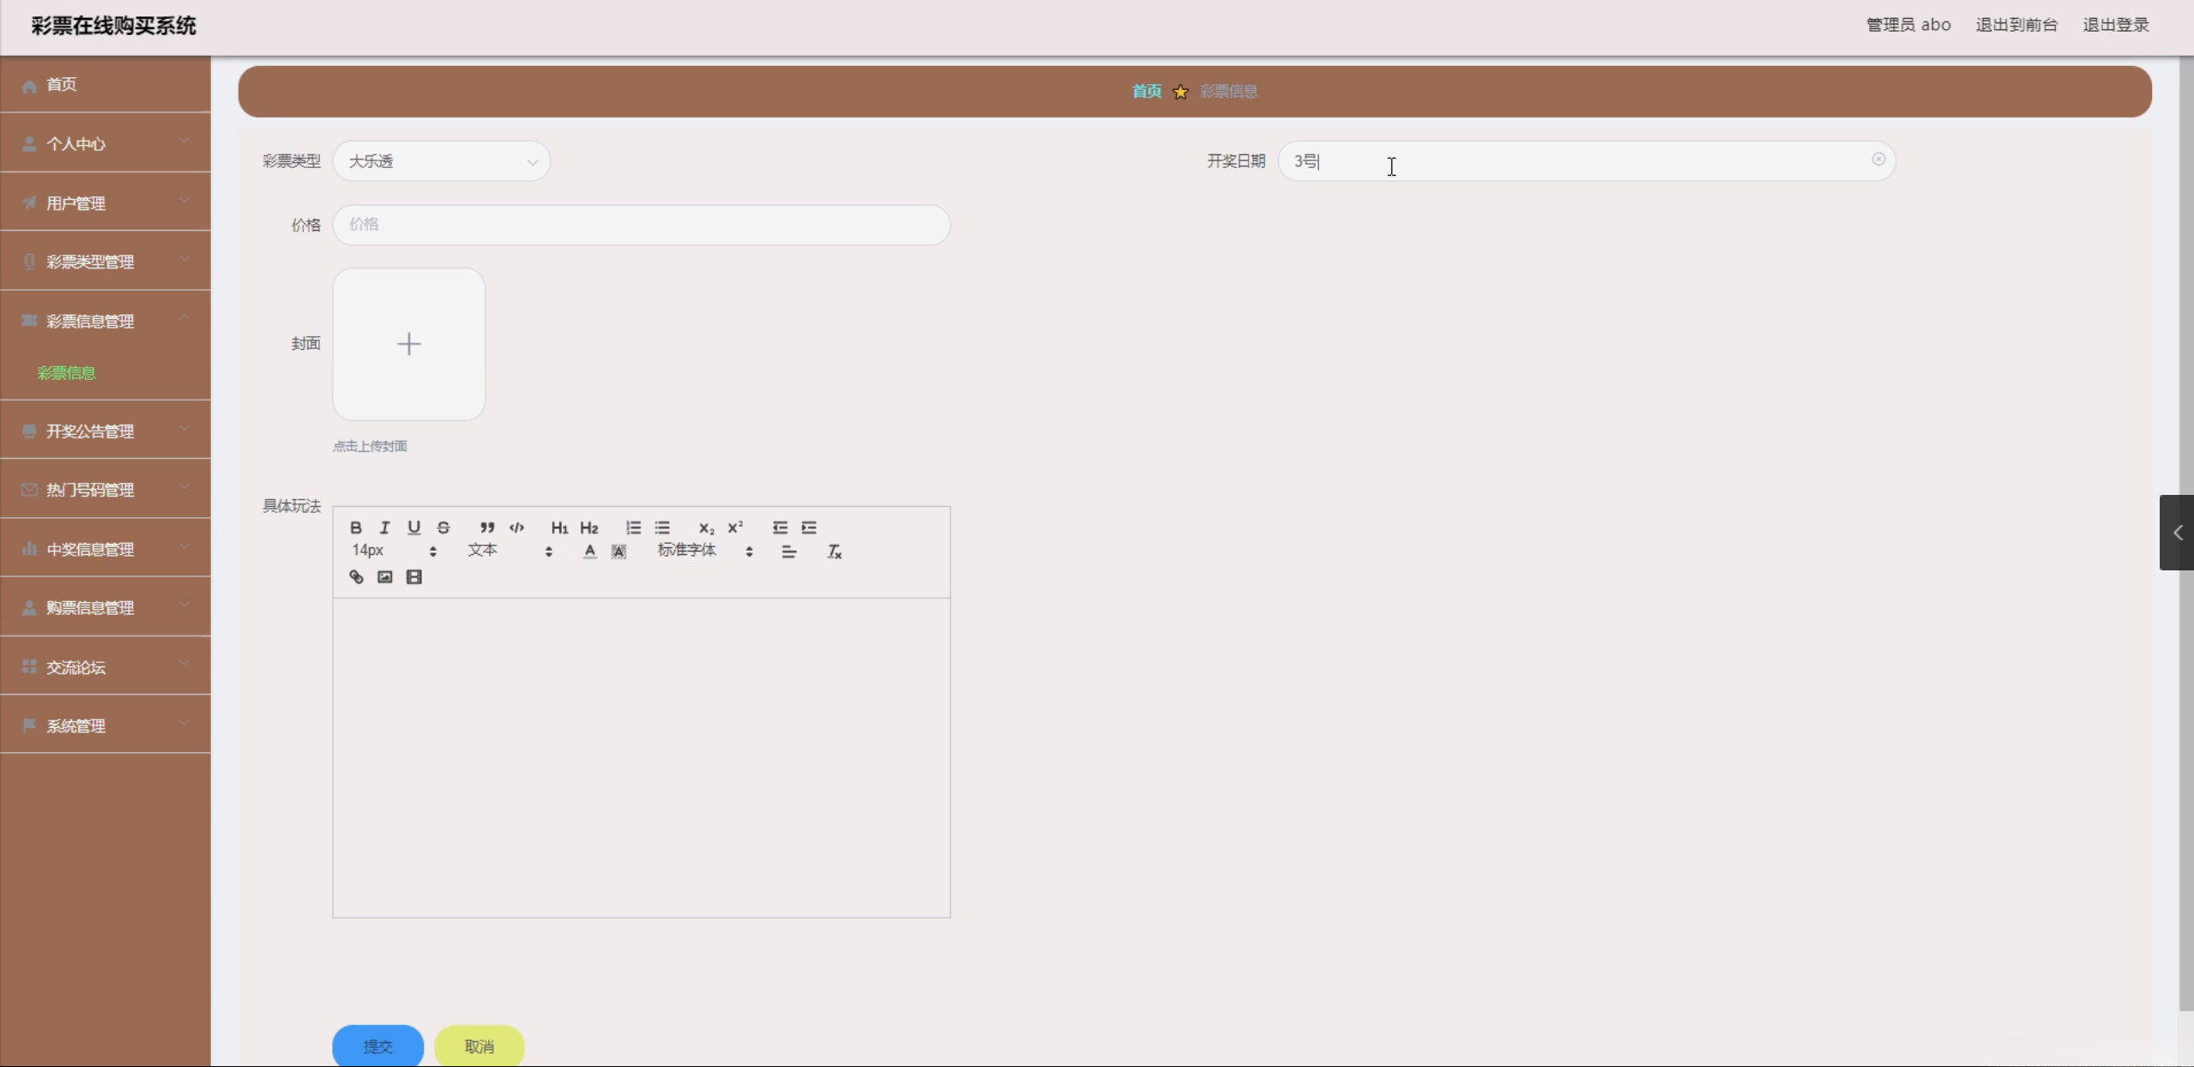Insert a blockquote in the editor
The width and height of the screenshot is (2194, 1067).
(487, 527)
